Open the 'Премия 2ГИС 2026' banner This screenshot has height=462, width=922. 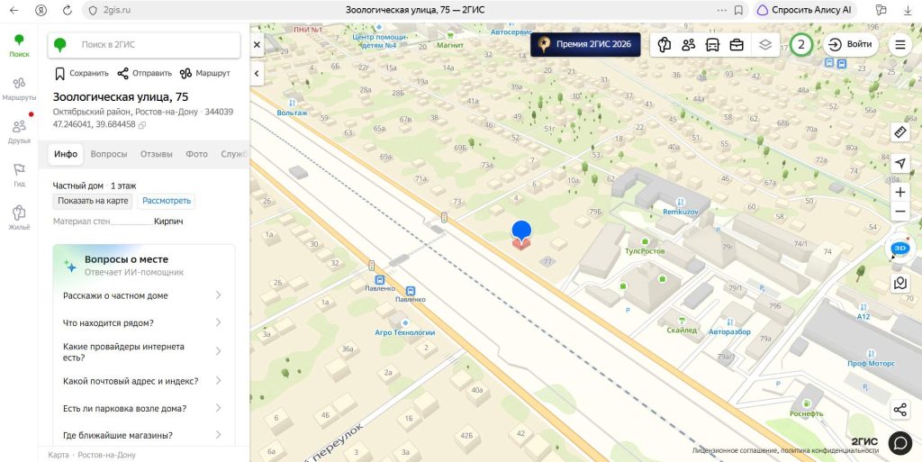click(x=585, y=44)
